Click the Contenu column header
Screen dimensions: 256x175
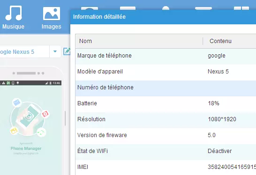click(x=220, y=41)
